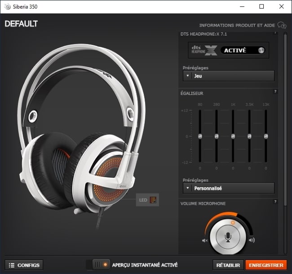Click the muted speaker icon beside microphone dial

click(205, 240)
